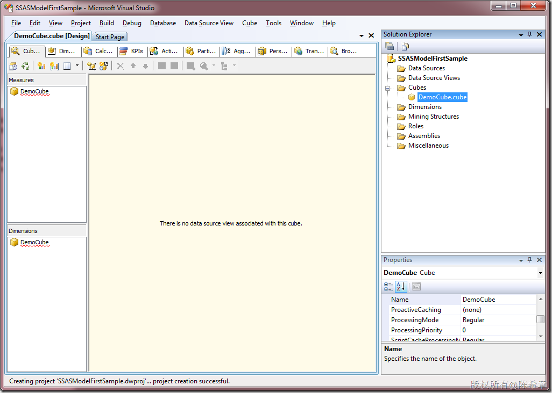Switch to the Start Page tab

pyautogui.click(x=110, y=37)
